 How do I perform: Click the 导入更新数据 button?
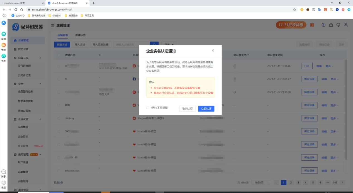click(x=101, y=44)
